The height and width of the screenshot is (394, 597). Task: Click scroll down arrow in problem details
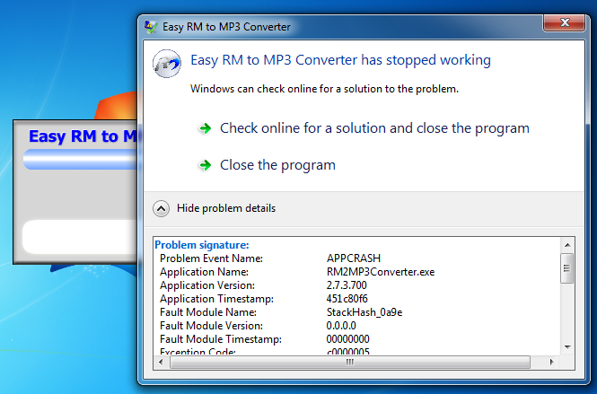point(567,346)
